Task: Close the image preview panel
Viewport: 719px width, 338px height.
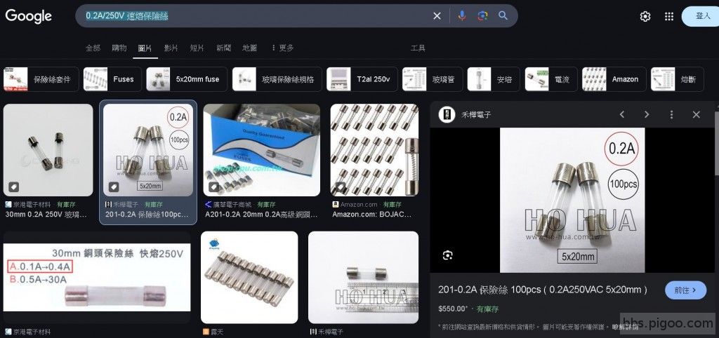Action: tap(696, 114)
